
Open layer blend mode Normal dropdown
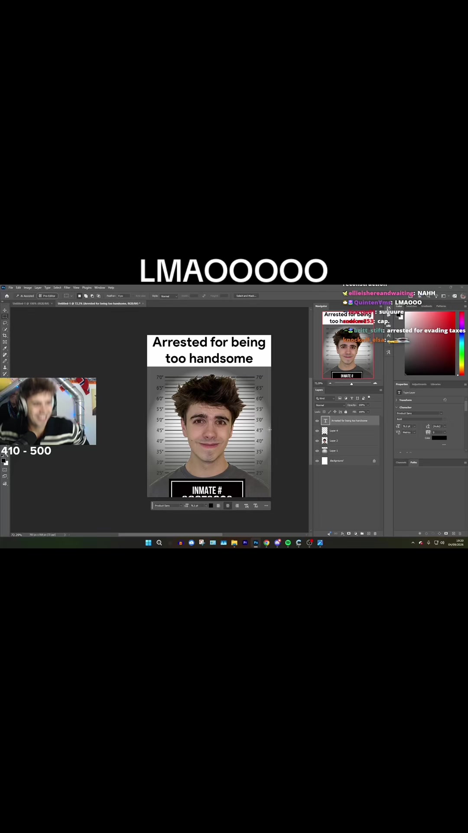tap(330, 405)
